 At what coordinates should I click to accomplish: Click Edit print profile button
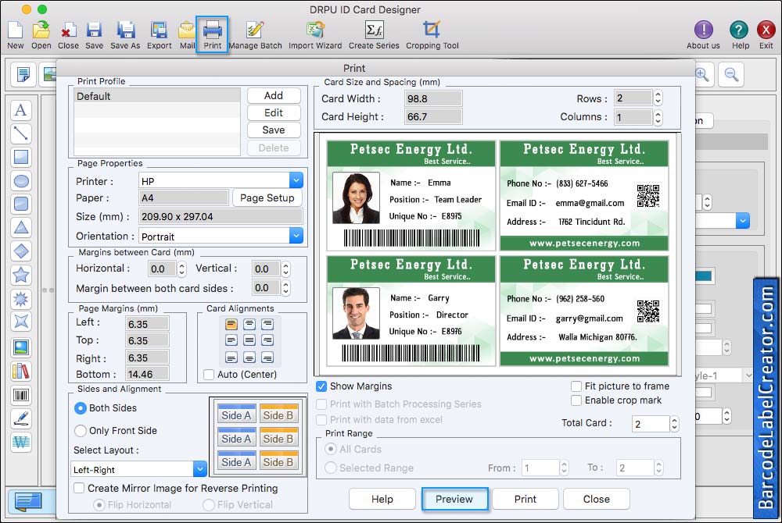coord(274,113)
